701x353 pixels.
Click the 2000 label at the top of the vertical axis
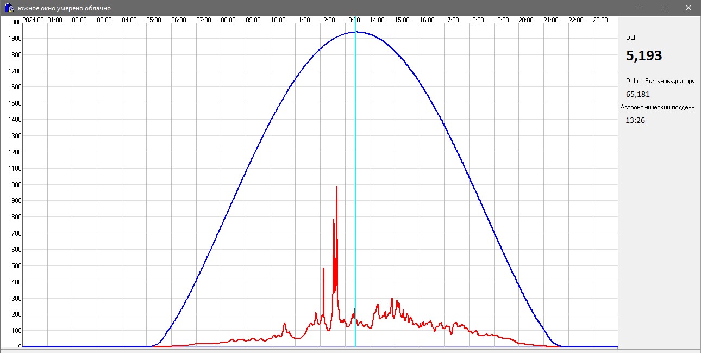(14, 22)
